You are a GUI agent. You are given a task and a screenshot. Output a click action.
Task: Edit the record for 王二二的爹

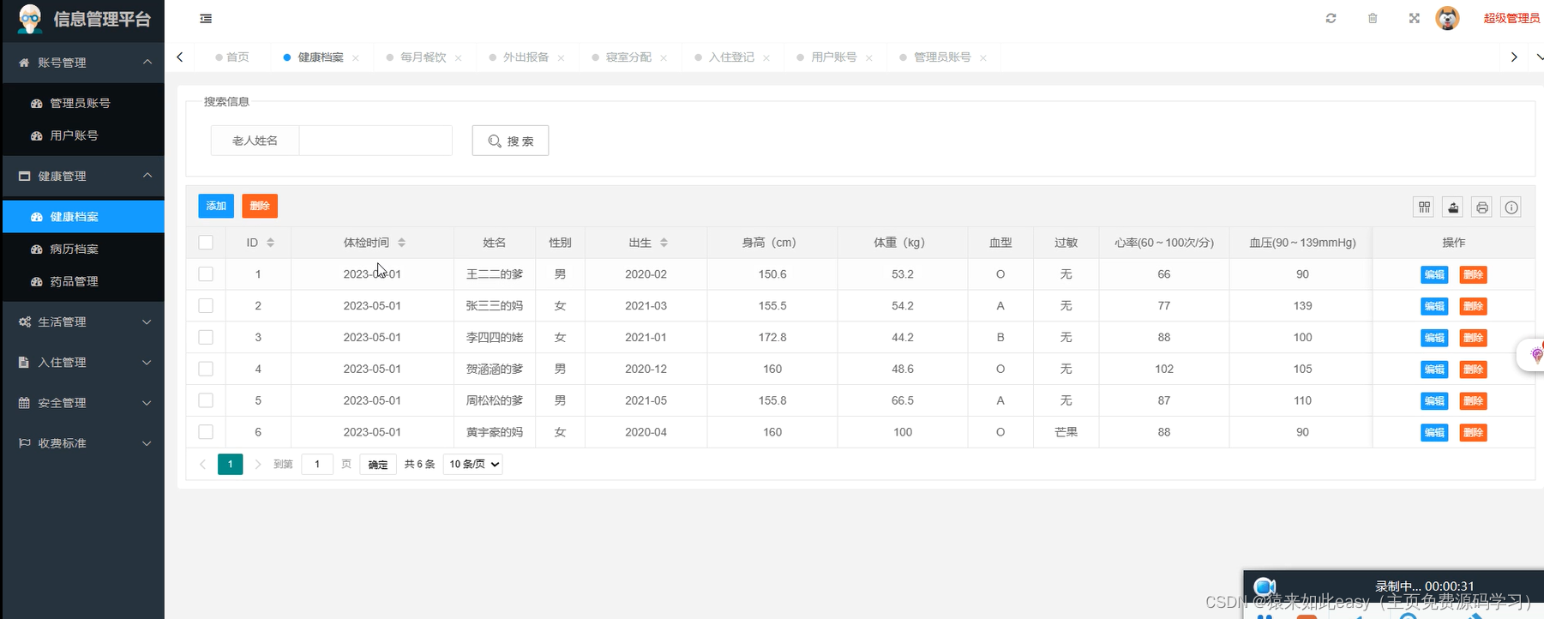[1434, 274]
